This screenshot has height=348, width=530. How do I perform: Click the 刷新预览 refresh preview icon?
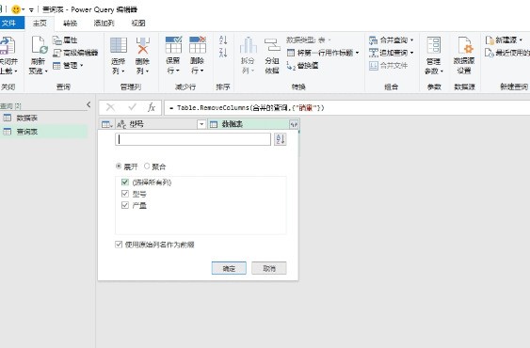[39, 45]
